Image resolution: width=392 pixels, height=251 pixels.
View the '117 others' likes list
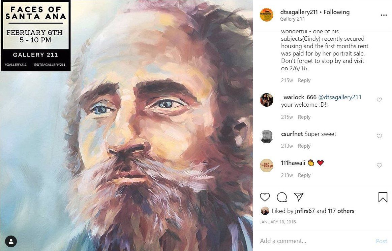pos(341,211)
